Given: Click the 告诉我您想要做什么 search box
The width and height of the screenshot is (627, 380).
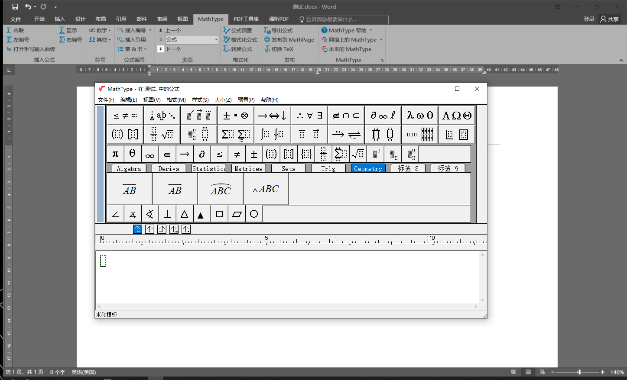Looking at the screenshot, I should pos(347,19).
